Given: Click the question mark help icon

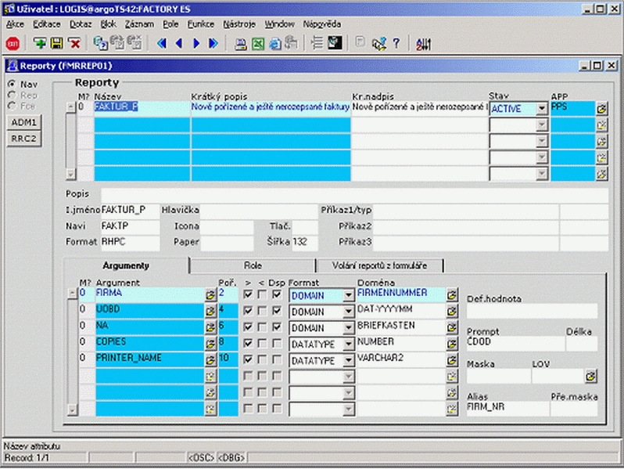Looking at the screenshot, I should (396, 43).
